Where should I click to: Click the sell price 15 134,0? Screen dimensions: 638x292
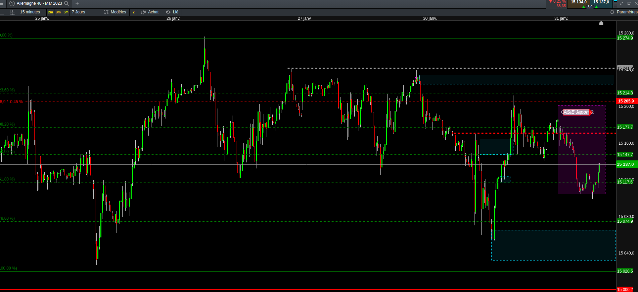(x=579, y=2)
